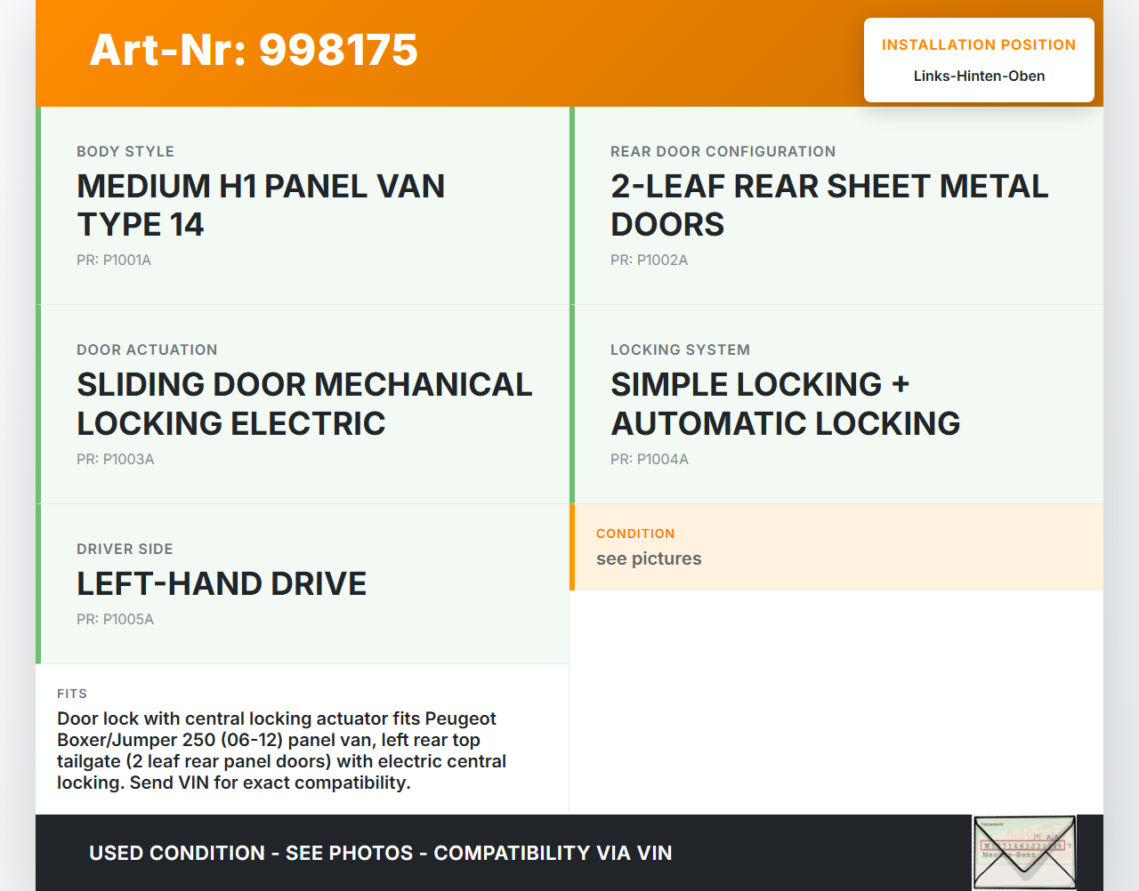Click Sliding Door Mechanical Locking Electric text
This screenshot has height=891, width=1139.
tap(304, 404)
